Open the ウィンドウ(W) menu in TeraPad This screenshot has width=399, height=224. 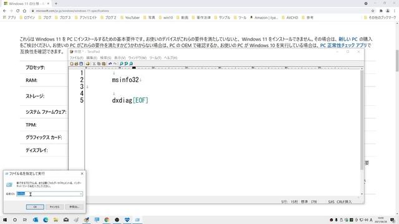tap(137, 58)
